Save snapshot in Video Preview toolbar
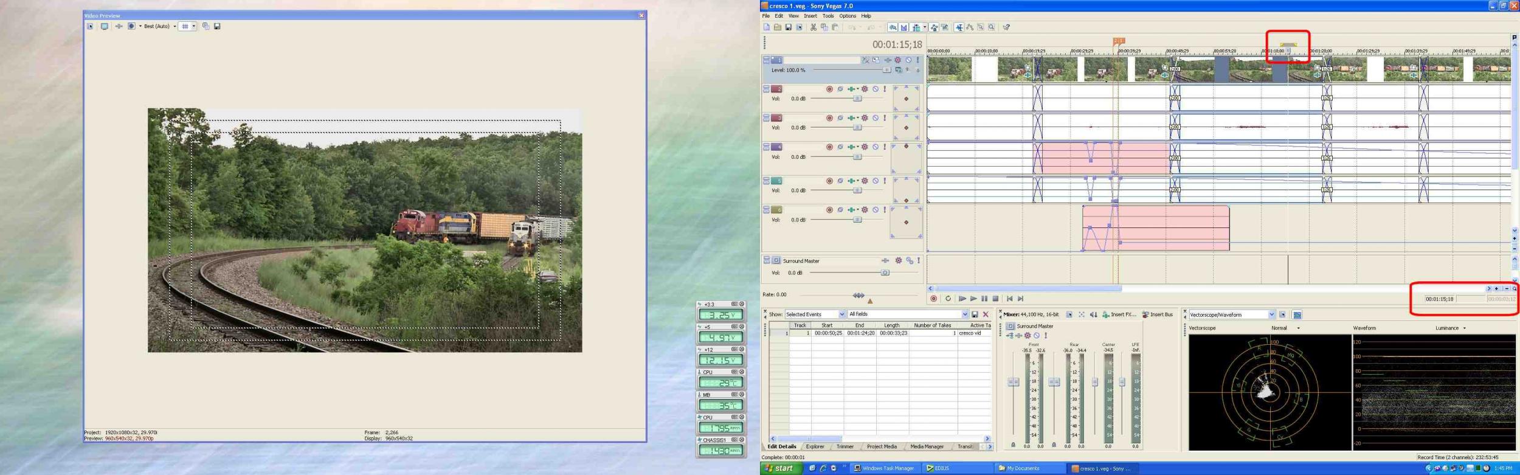 tap(217, 26)
